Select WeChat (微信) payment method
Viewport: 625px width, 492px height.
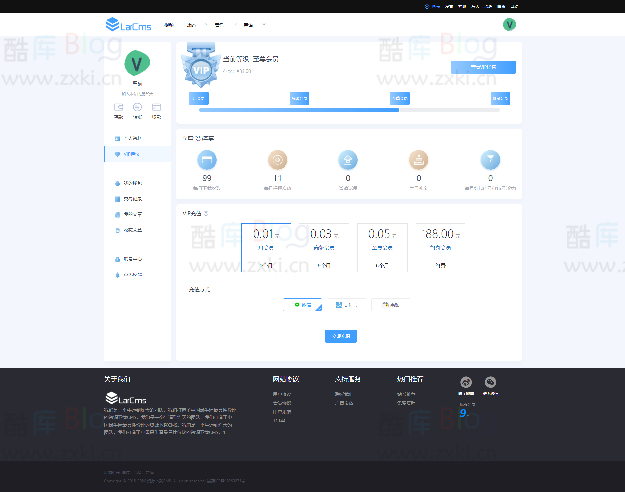(302, 305)
